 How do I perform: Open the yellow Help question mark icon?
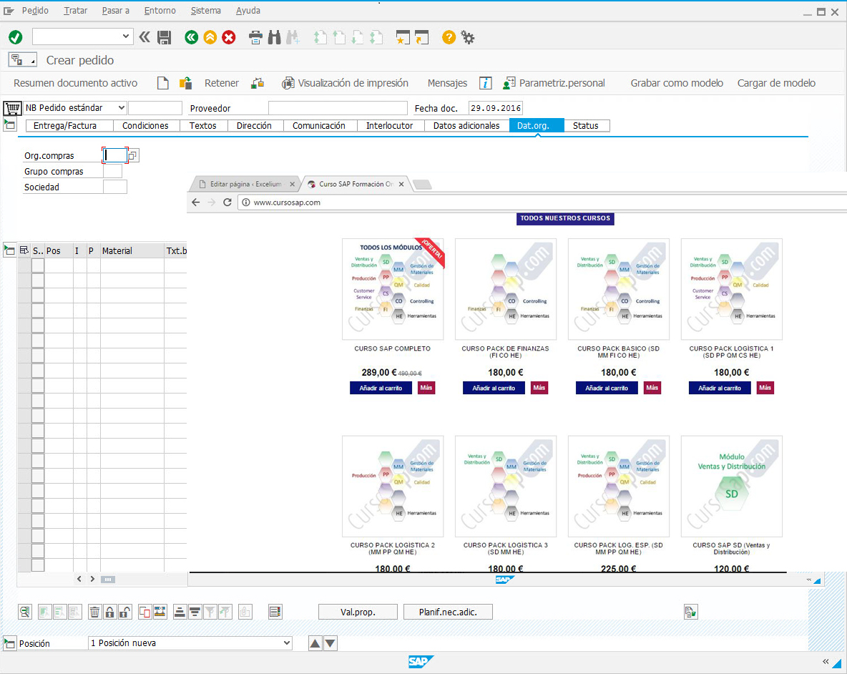click(x=449, y=37)
